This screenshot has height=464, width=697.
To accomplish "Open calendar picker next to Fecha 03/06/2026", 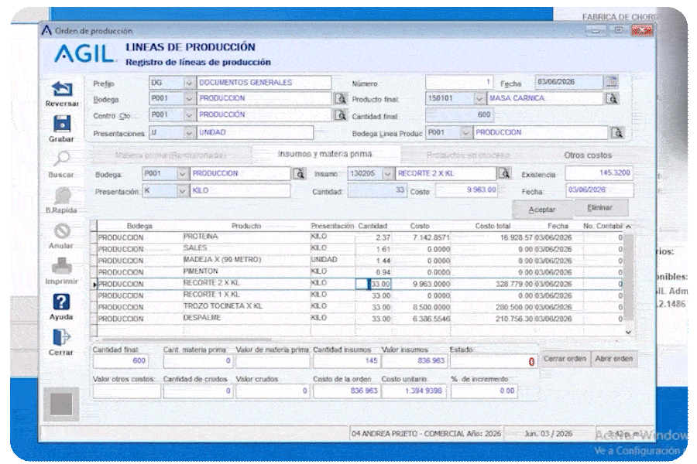I will tap(611, 82).
